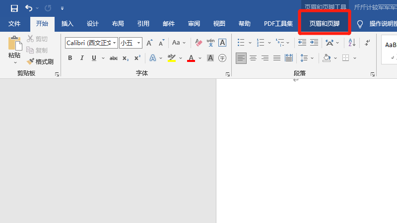This screenshot has width=397, height=223.
Task: Open the Calibri font name dropdown
Action: point(115,43)
